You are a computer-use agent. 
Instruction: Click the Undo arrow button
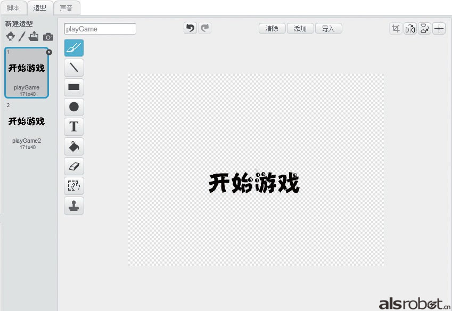click(x=190, y=28)
